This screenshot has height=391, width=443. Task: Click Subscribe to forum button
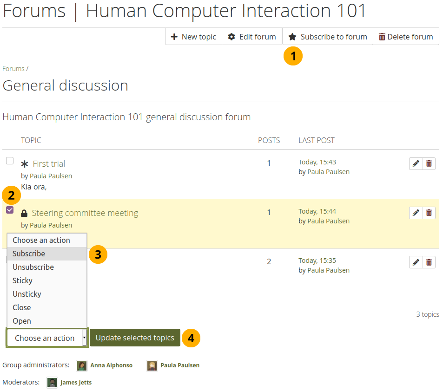click(328, 37)
